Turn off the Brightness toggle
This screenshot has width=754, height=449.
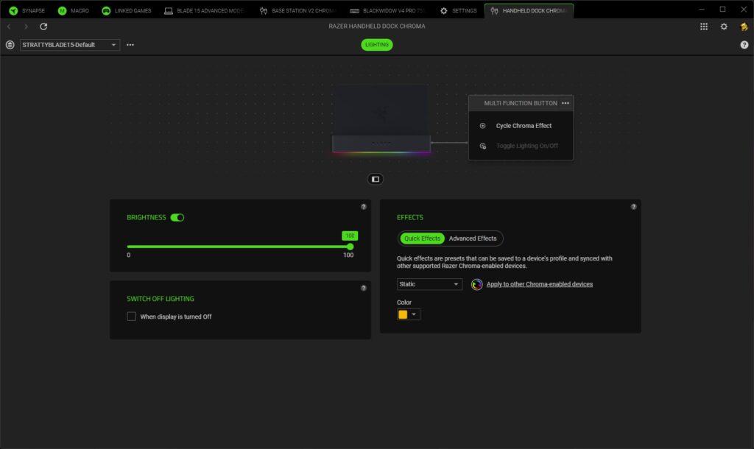pos(177,217)
